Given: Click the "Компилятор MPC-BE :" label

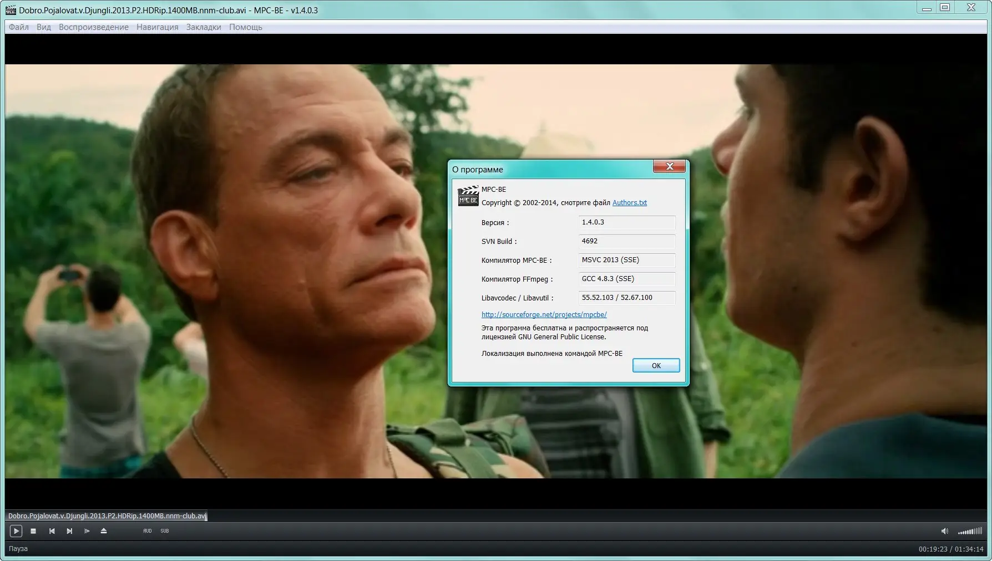Looking at the screenshot, I should [517, 261].
